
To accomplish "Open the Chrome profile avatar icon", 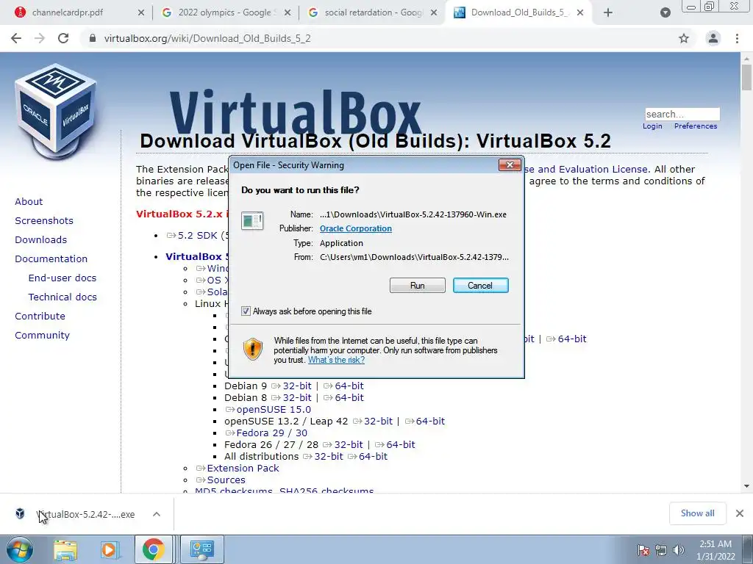I will coord(713,38).
